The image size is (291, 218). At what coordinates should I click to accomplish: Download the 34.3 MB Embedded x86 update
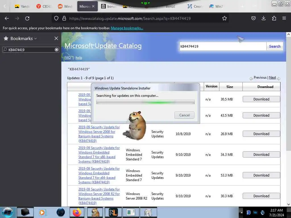pyautogui.click(x=261, y=155)
